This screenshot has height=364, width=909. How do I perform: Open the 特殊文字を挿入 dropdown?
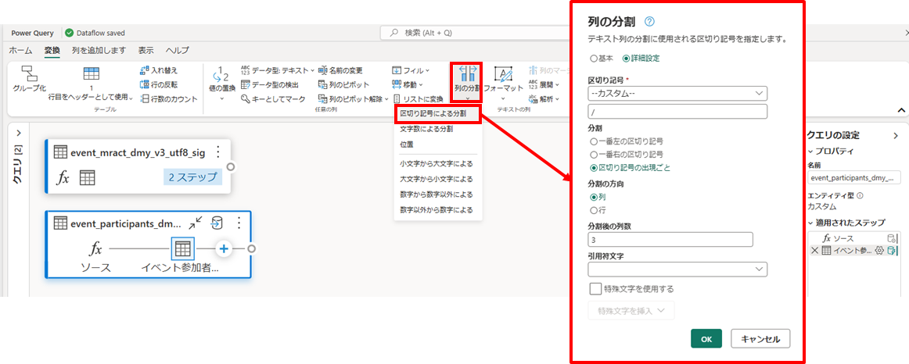pyautogui.click(x=631, y=311)
